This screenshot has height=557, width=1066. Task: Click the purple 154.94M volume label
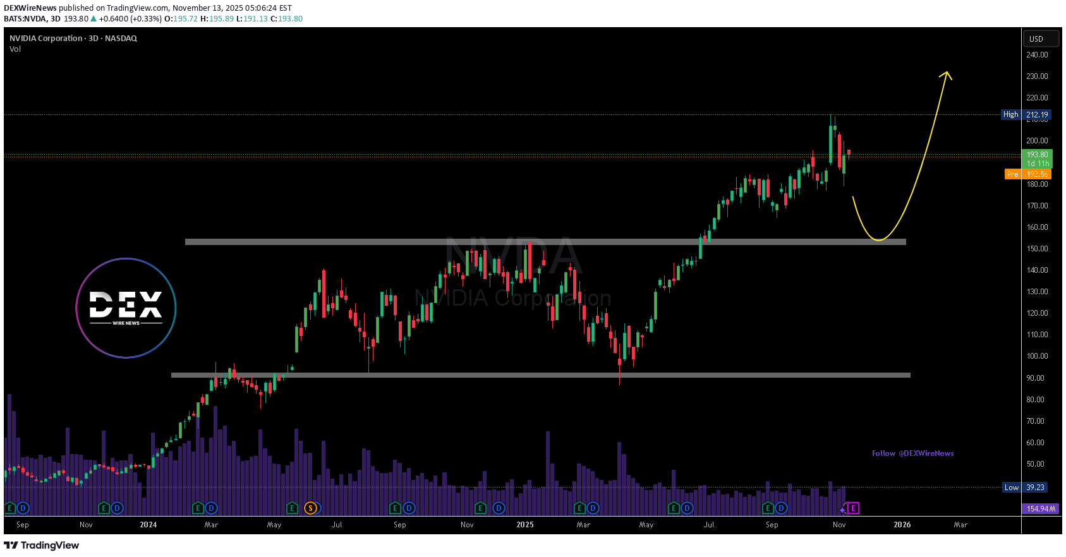point(1039,508)
